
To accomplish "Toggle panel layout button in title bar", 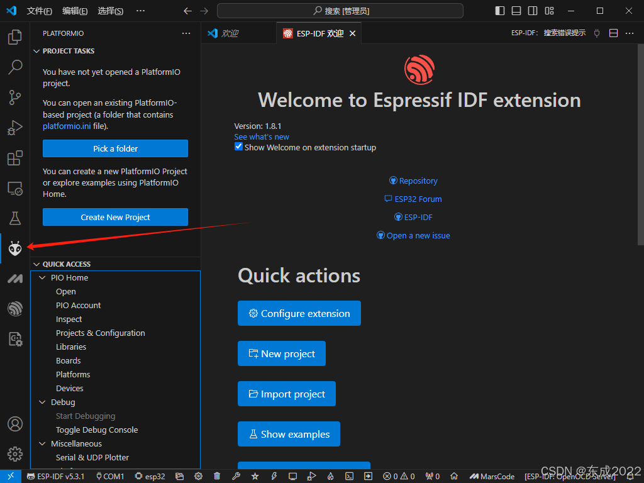I will (x=516, y=11).
